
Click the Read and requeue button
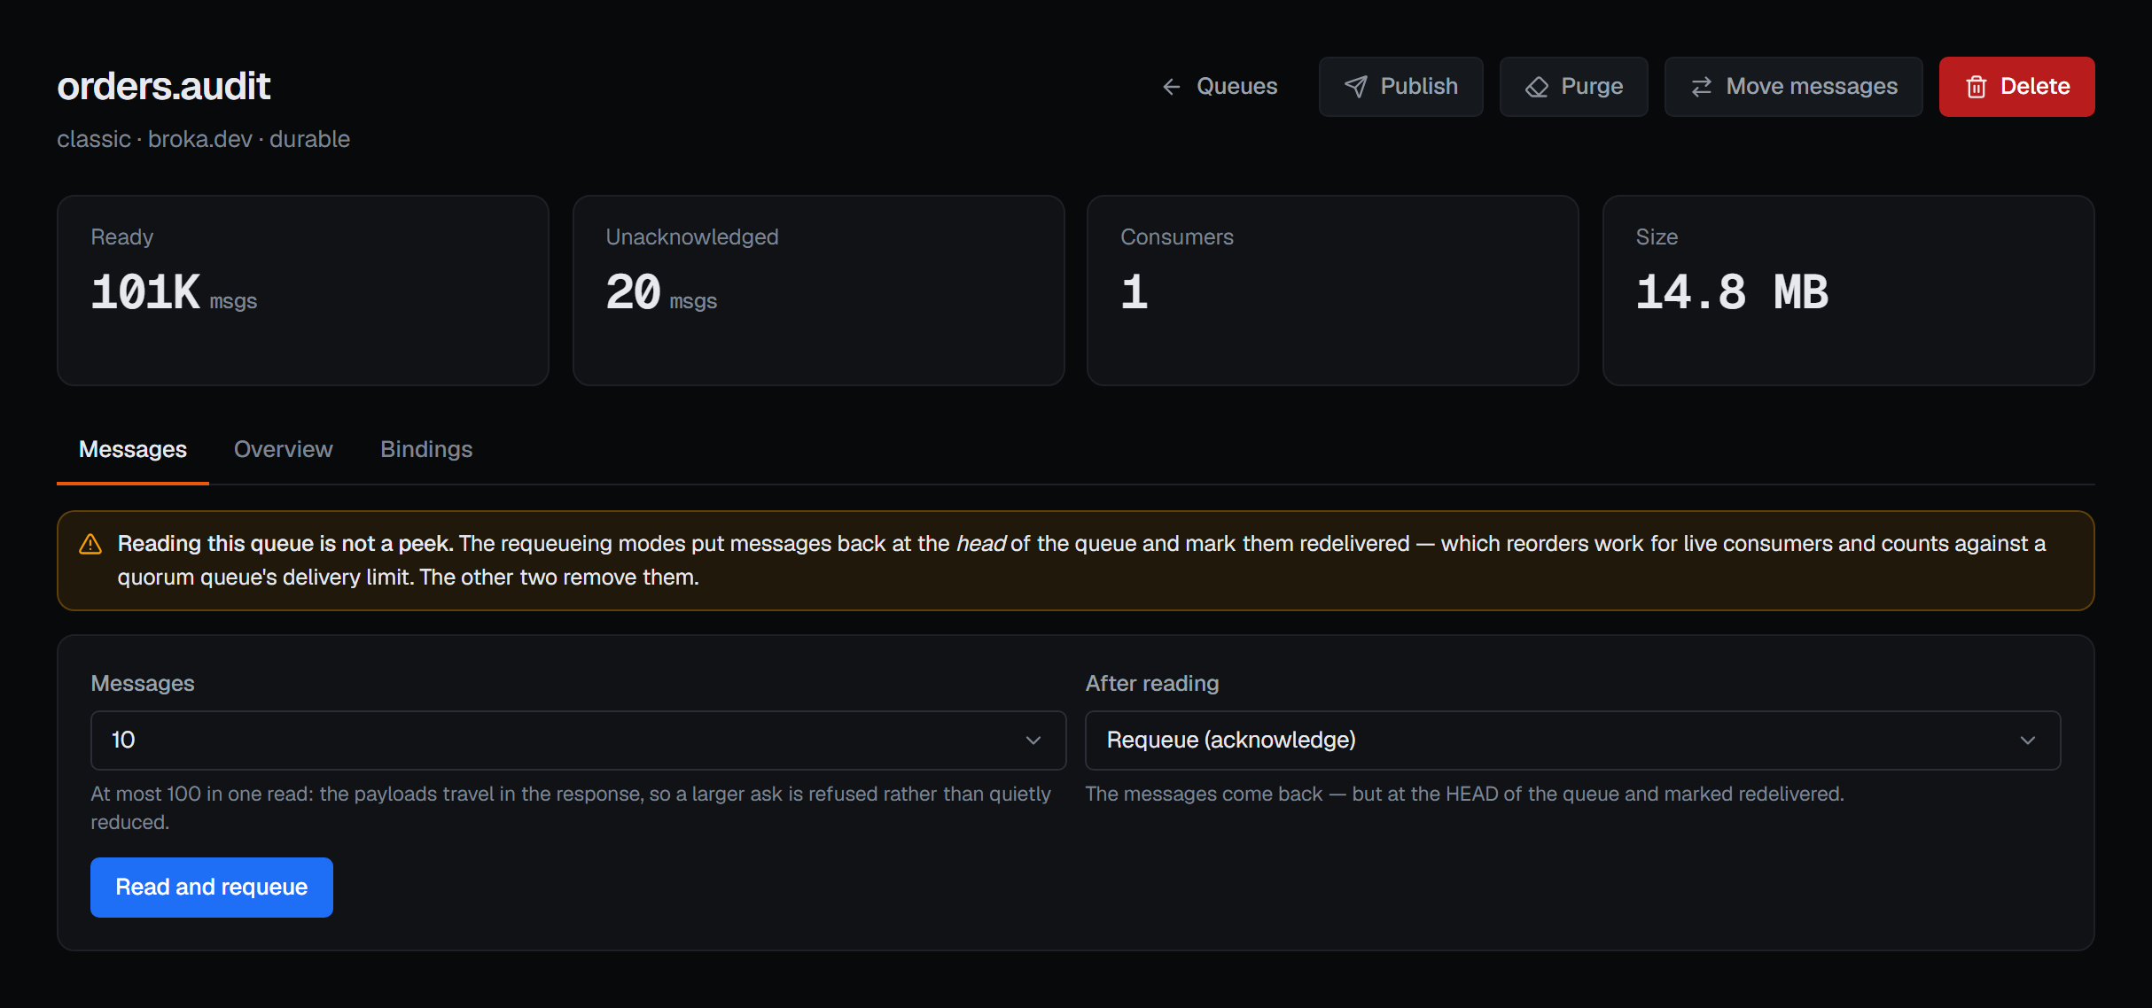click(x=212, y=888)
